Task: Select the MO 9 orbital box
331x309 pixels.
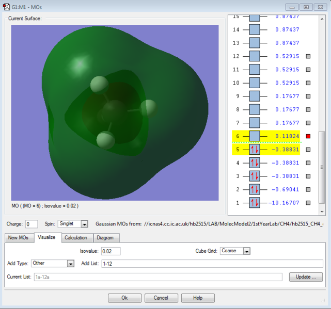Action: point(255,96)
